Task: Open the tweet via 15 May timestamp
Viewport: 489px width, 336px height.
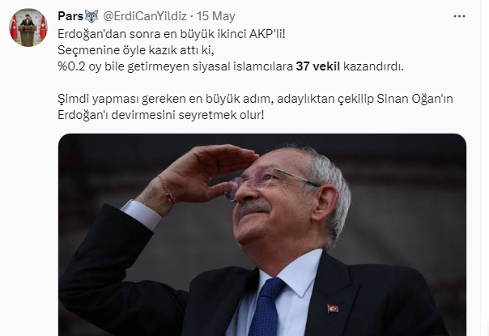Action: (x=216, y=16)
